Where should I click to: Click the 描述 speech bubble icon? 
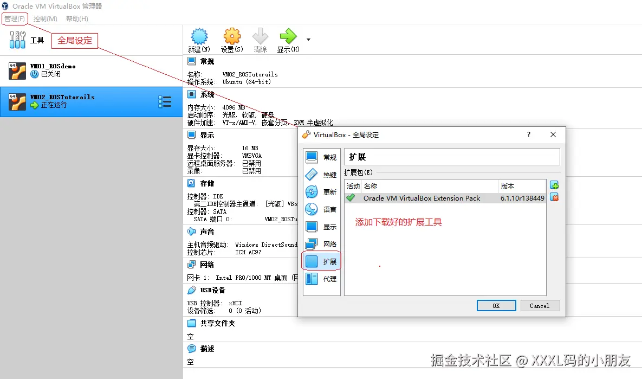(192, 349)
